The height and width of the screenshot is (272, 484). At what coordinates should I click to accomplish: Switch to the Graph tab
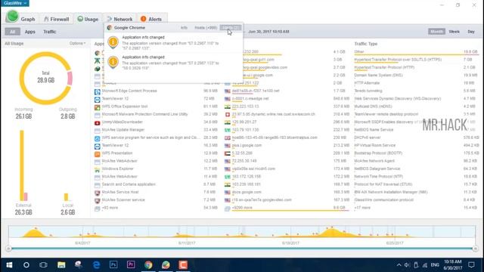(22, 18)
